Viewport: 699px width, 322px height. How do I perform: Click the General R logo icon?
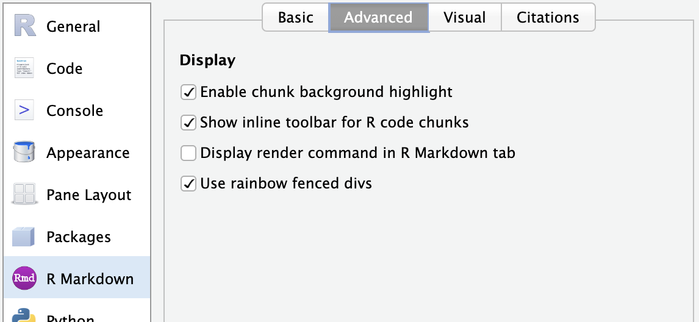[24, 26]
